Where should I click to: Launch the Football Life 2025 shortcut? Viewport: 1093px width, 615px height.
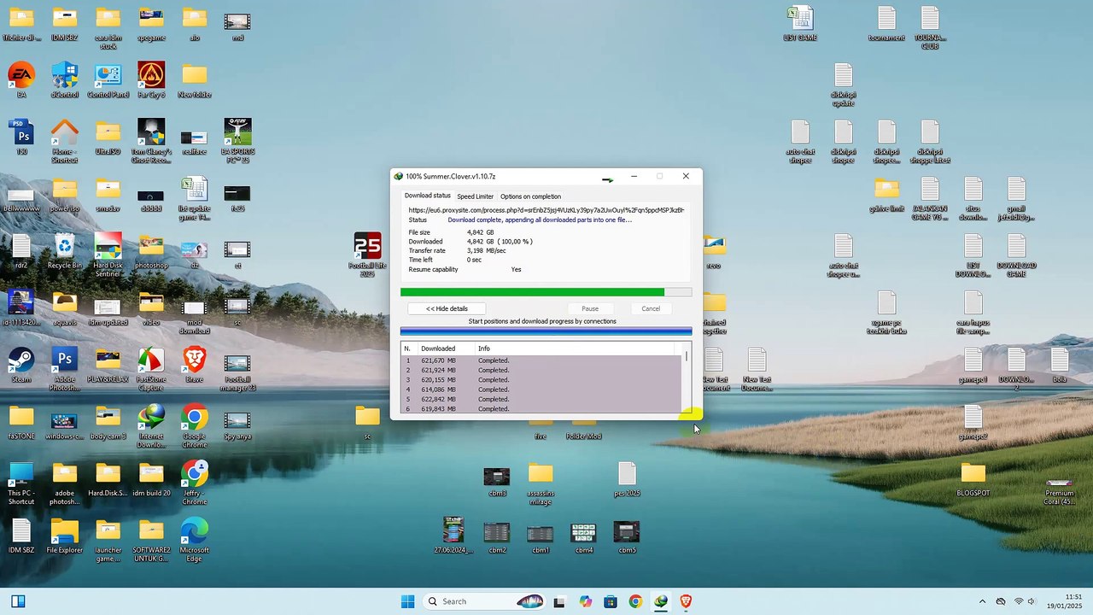point(367,255)
